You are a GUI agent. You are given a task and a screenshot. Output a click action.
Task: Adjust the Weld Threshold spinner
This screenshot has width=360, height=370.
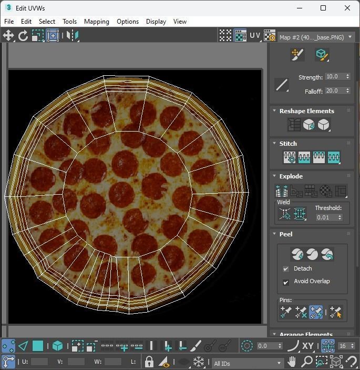click(340, 217)
